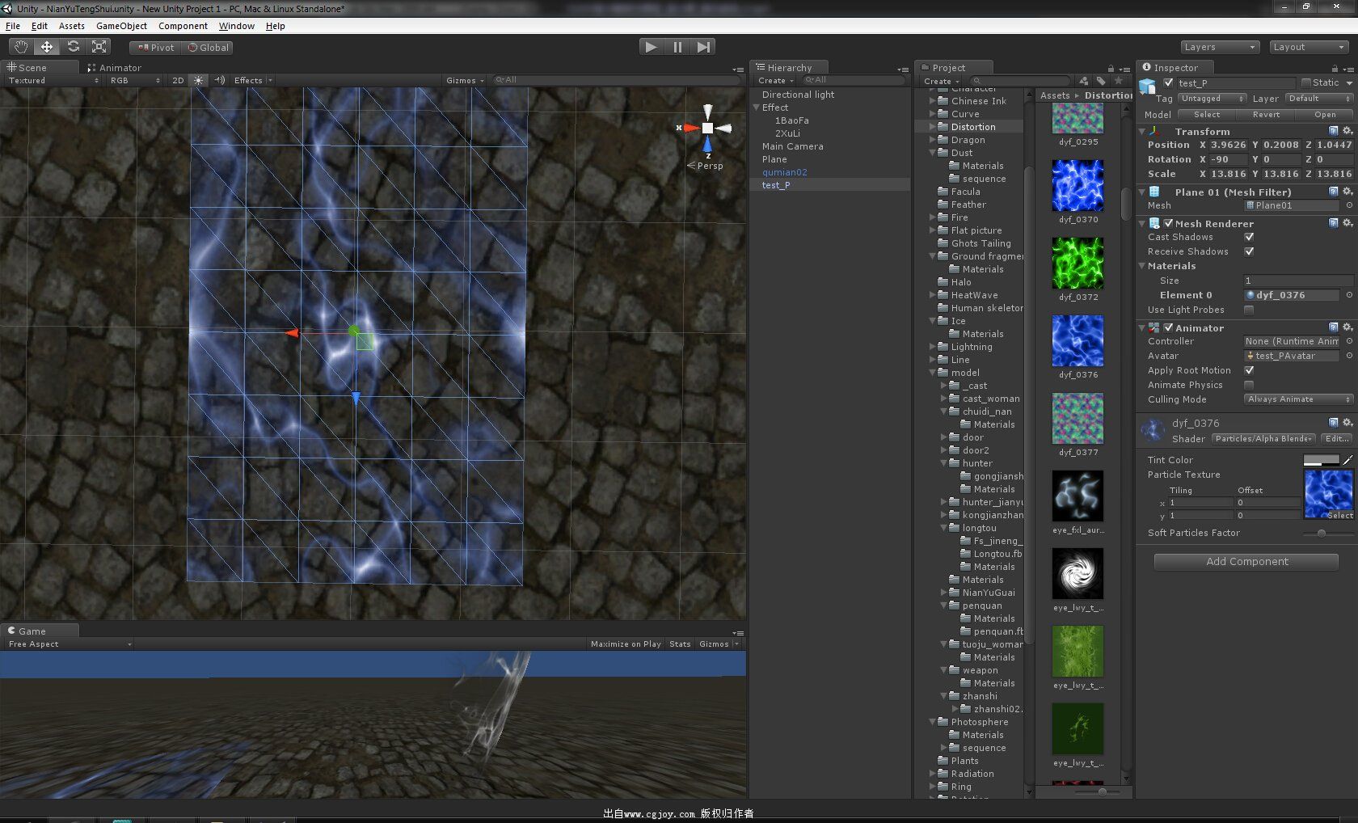
Task: Open the Shader Particles/Alpha Blended dropdown
Action: tap(1263, 439)
